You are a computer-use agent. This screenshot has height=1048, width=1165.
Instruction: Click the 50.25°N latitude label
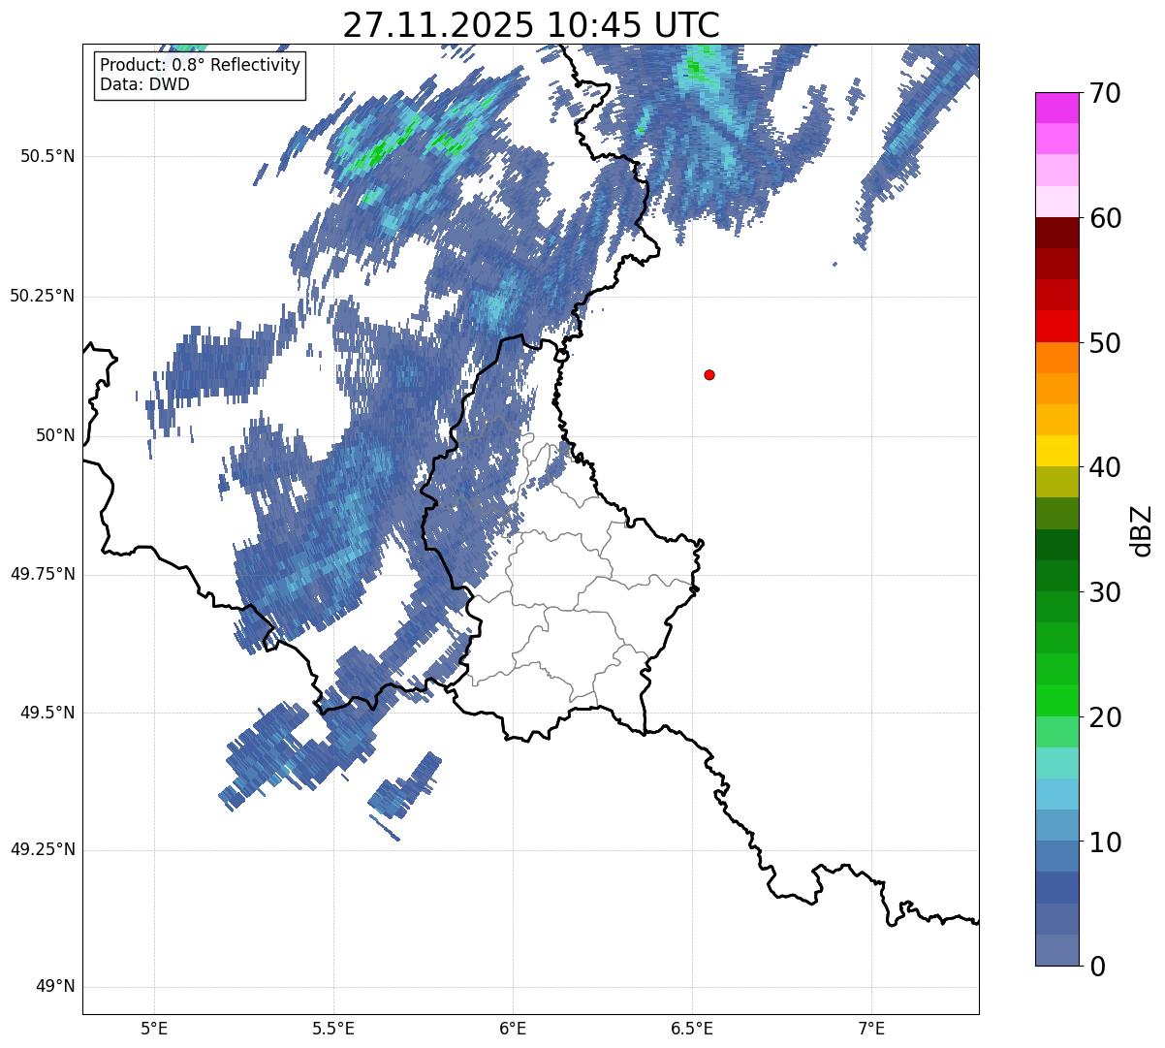[x=43, y=296]
